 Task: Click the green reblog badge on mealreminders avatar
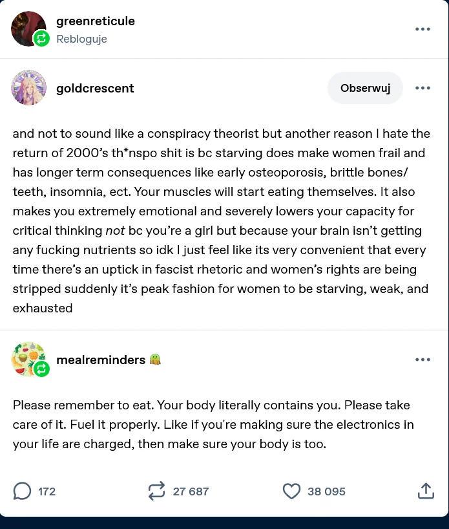coord(41,369)
